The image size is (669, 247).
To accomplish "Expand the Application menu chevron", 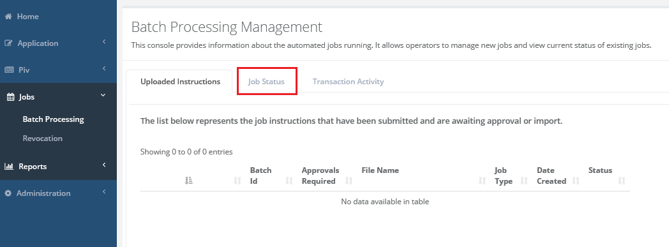I will click(x=104, y=42).
